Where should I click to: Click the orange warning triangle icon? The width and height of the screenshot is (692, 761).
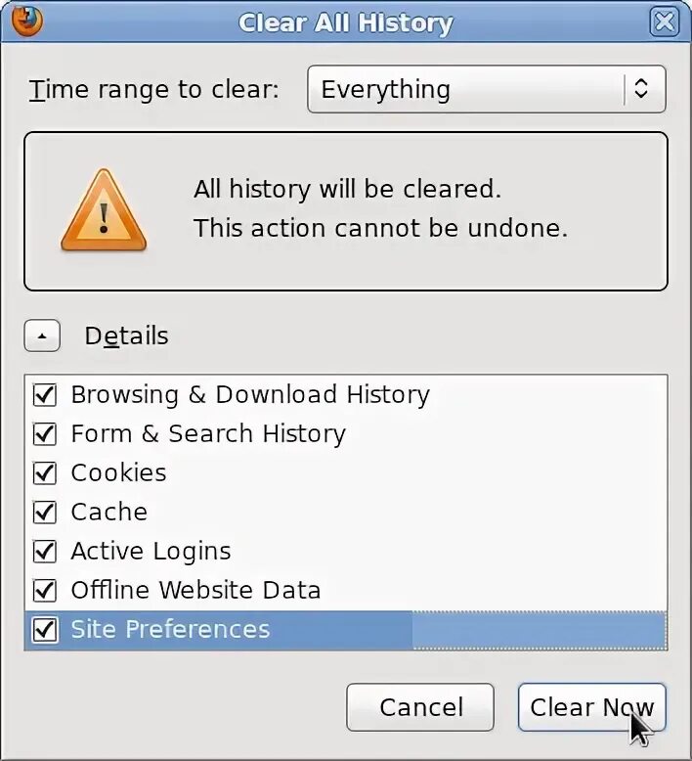(x=103, y=211)
